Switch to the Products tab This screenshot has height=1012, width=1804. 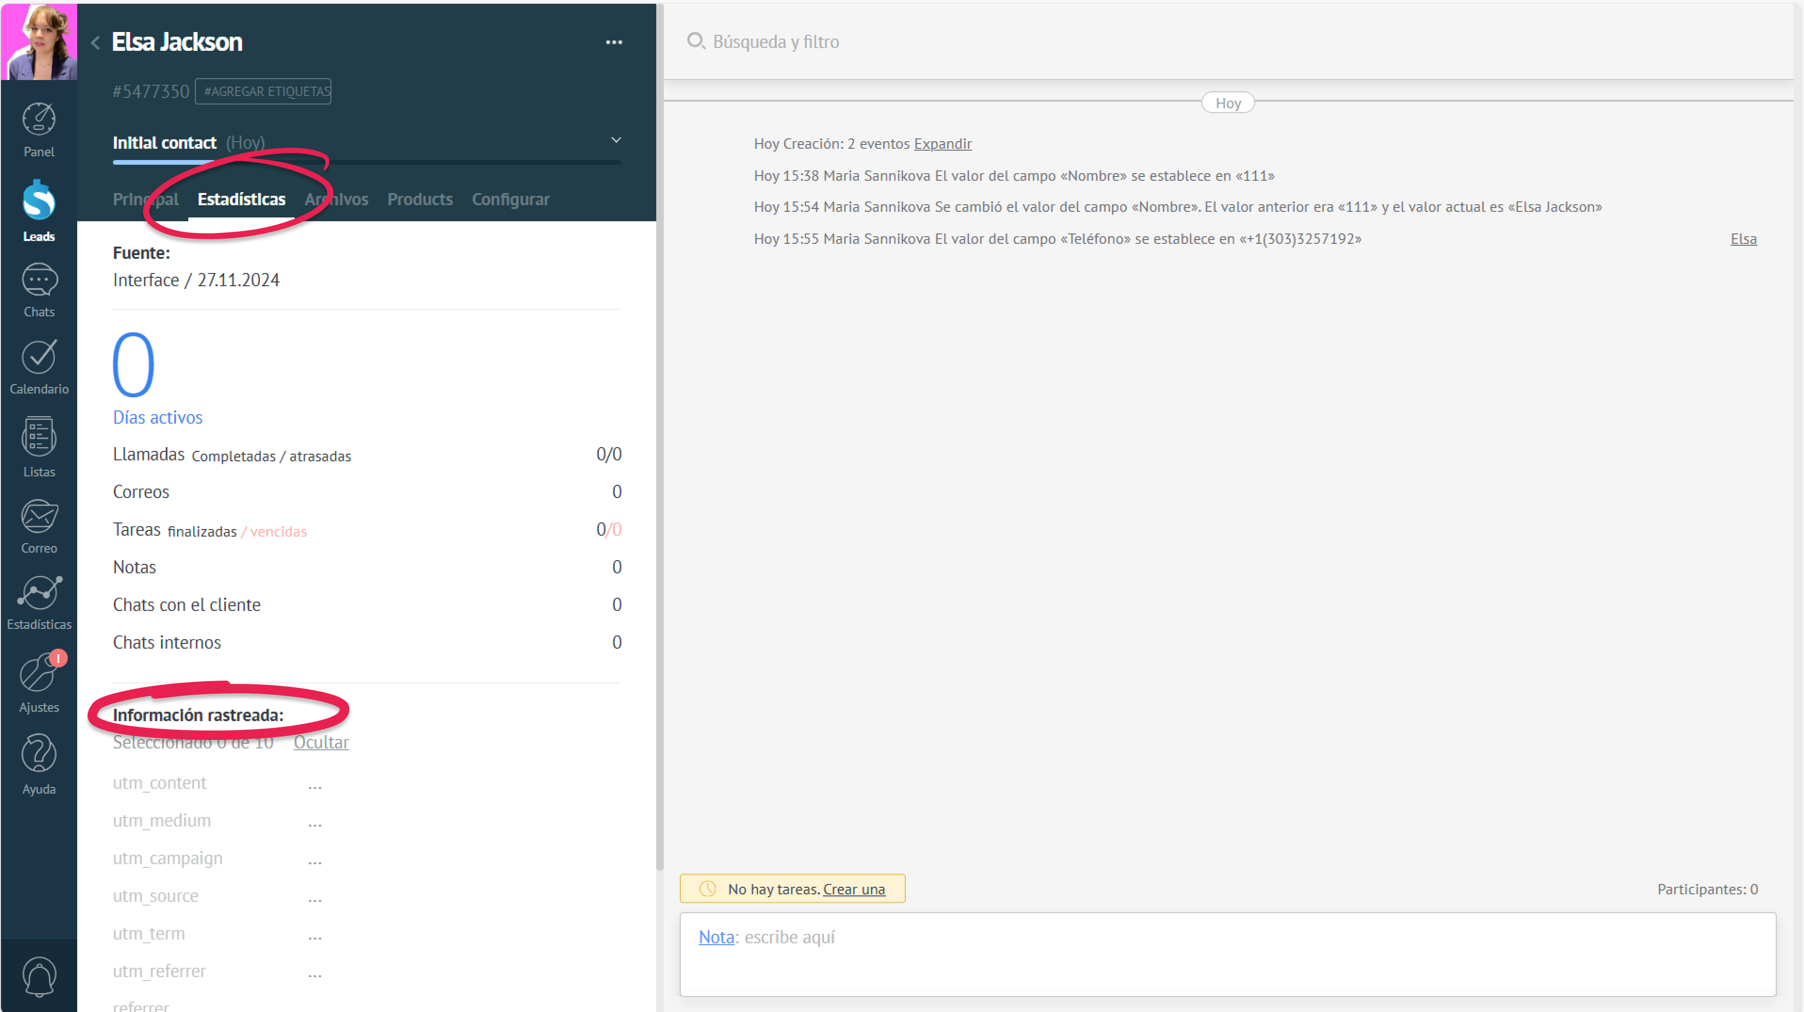[x=419, y=200]
